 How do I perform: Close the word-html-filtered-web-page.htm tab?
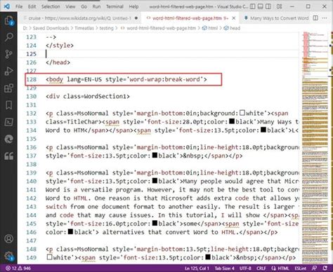point(234,18)
